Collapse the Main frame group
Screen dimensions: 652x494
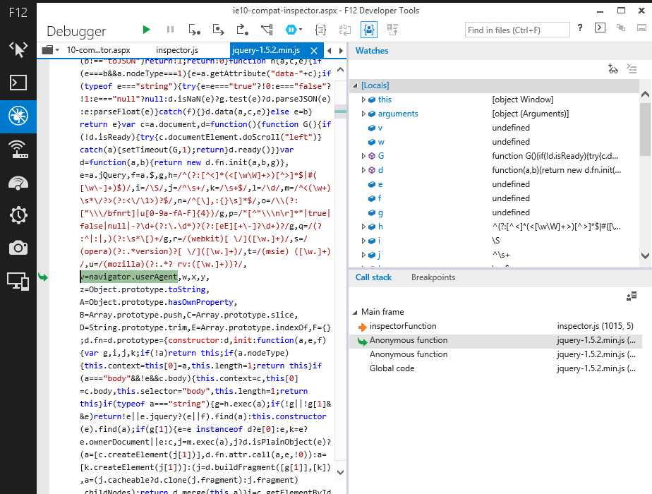pos(355,312)
